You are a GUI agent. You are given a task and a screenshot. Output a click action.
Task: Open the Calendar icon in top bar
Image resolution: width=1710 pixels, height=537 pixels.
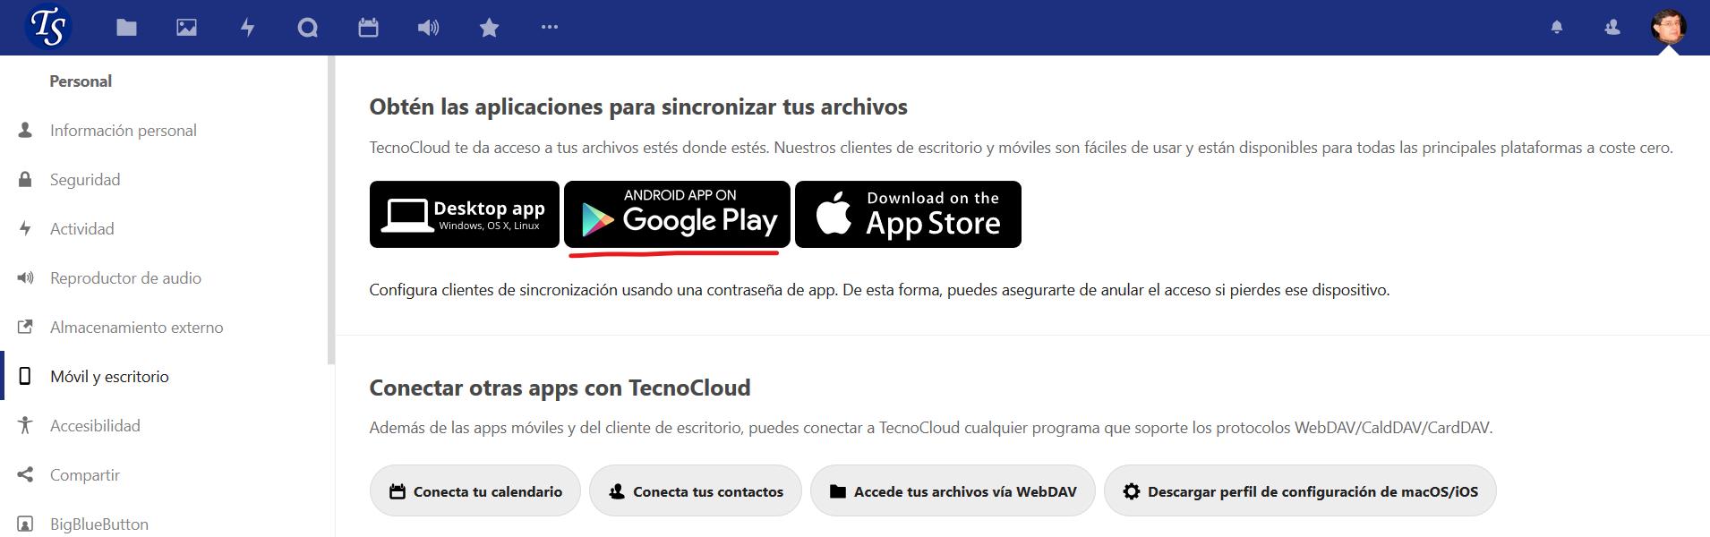click(x=368, y=28)
